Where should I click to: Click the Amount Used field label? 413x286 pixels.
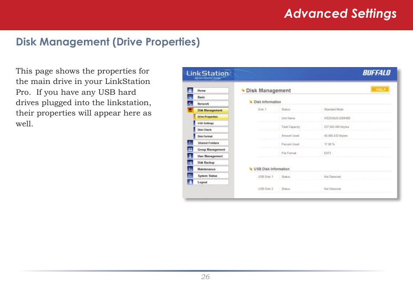pos(290,135)
